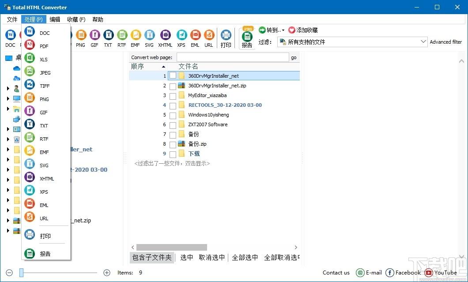Click the URL toolbar icon
The image size is (468, 282).
[x=209, y=39]
